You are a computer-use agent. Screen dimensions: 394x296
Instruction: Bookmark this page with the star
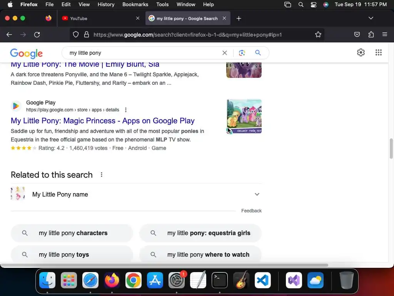click(318, 34)
